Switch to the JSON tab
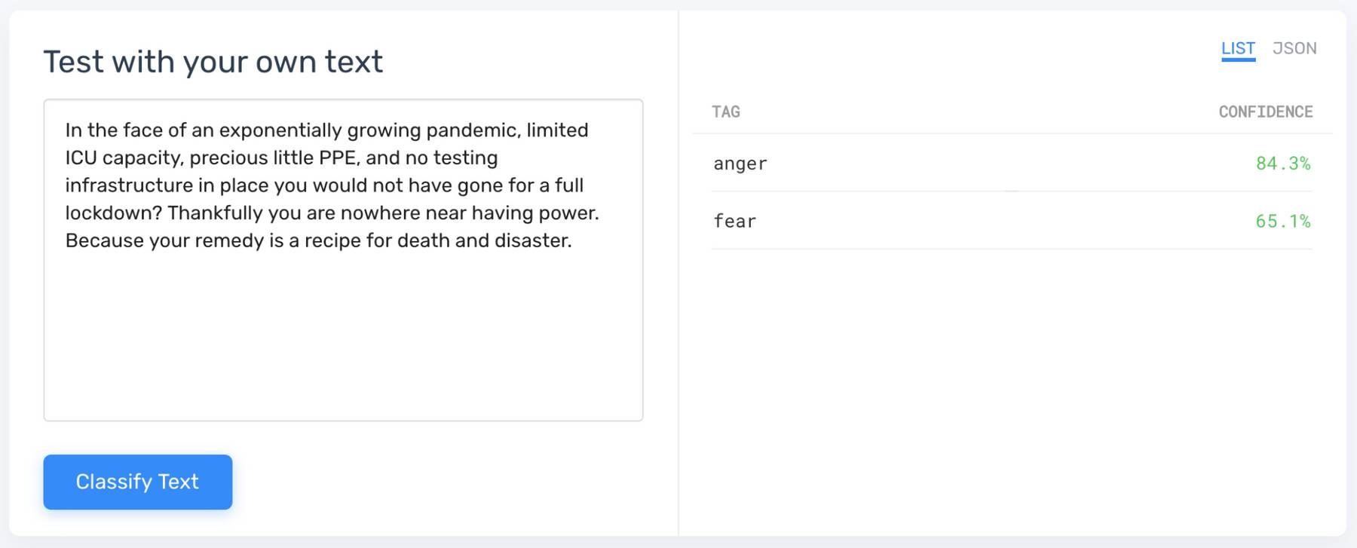The height and width of the screenshot is (548, 1357). click(1294, 48)
